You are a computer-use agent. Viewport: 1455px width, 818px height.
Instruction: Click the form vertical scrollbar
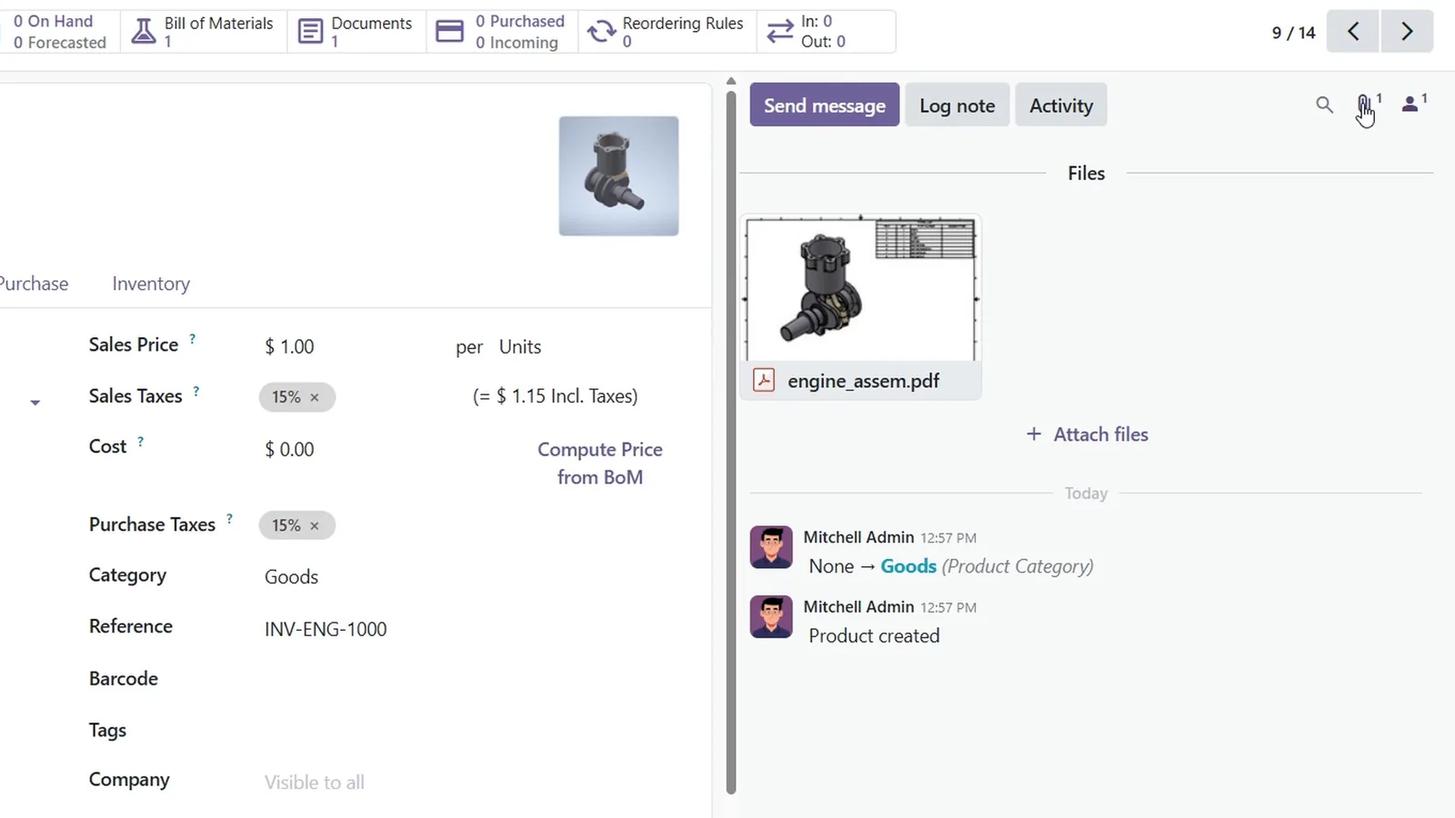[x=730, y=441]
